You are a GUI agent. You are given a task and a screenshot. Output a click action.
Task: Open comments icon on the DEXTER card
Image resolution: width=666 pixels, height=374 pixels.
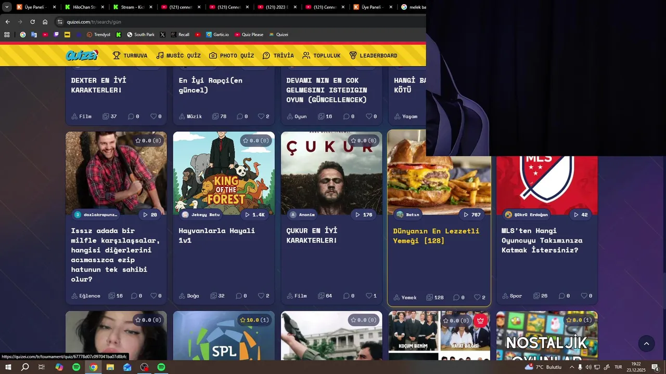(x=131, y=116)
